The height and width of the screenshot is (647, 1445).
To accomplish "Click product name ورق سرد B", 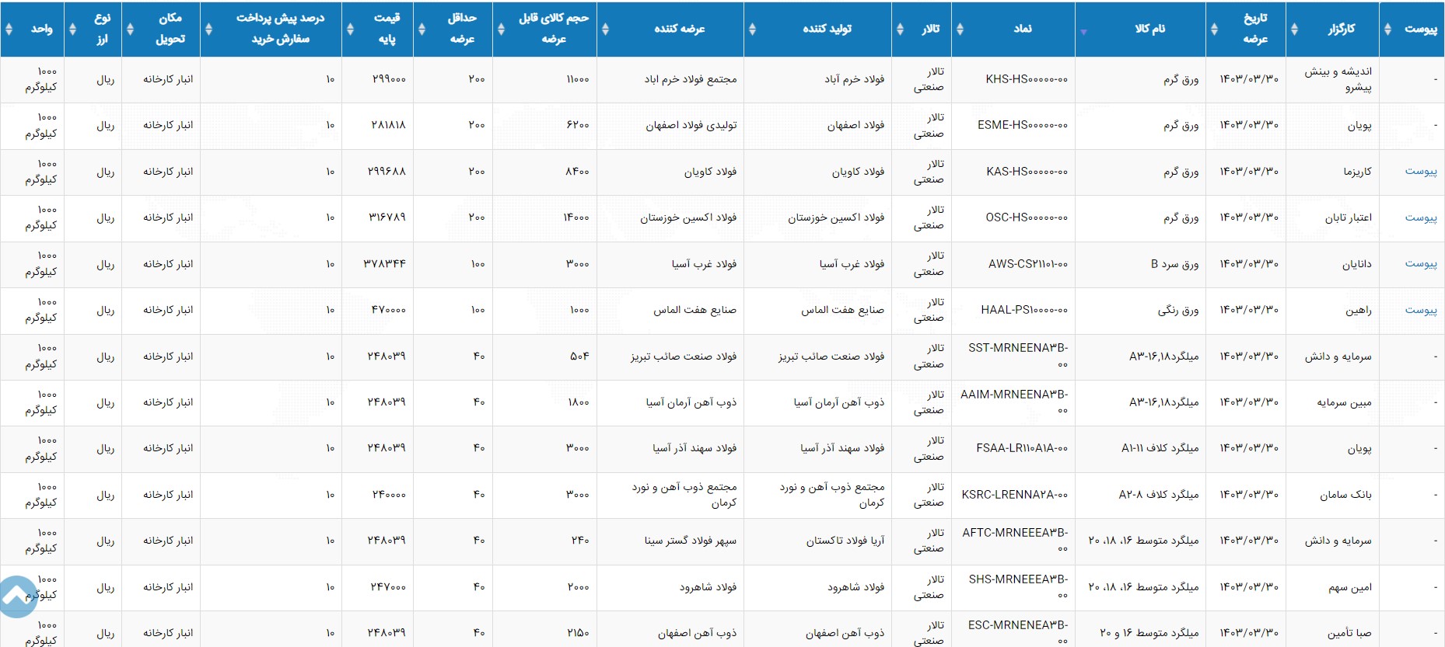I will coord(1174,264).
